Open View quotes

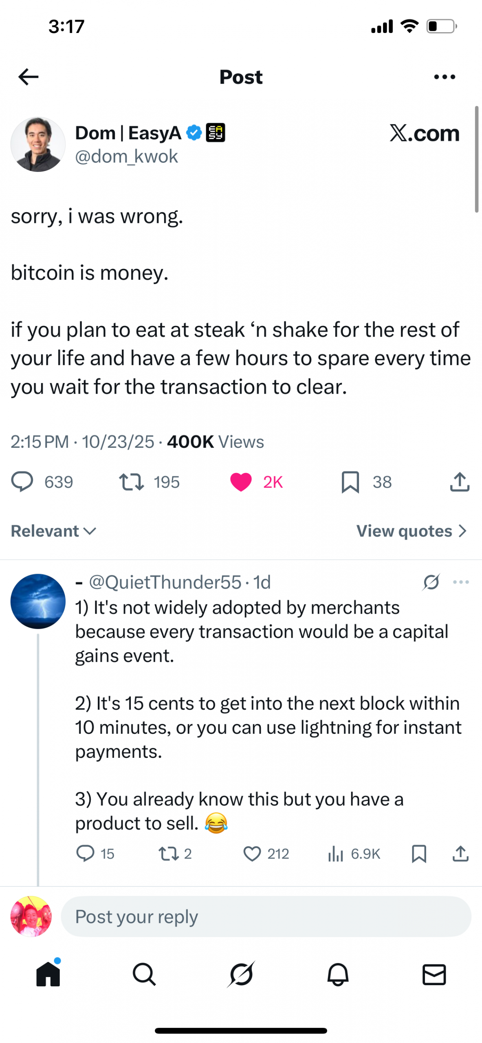(x=411, y=531)
